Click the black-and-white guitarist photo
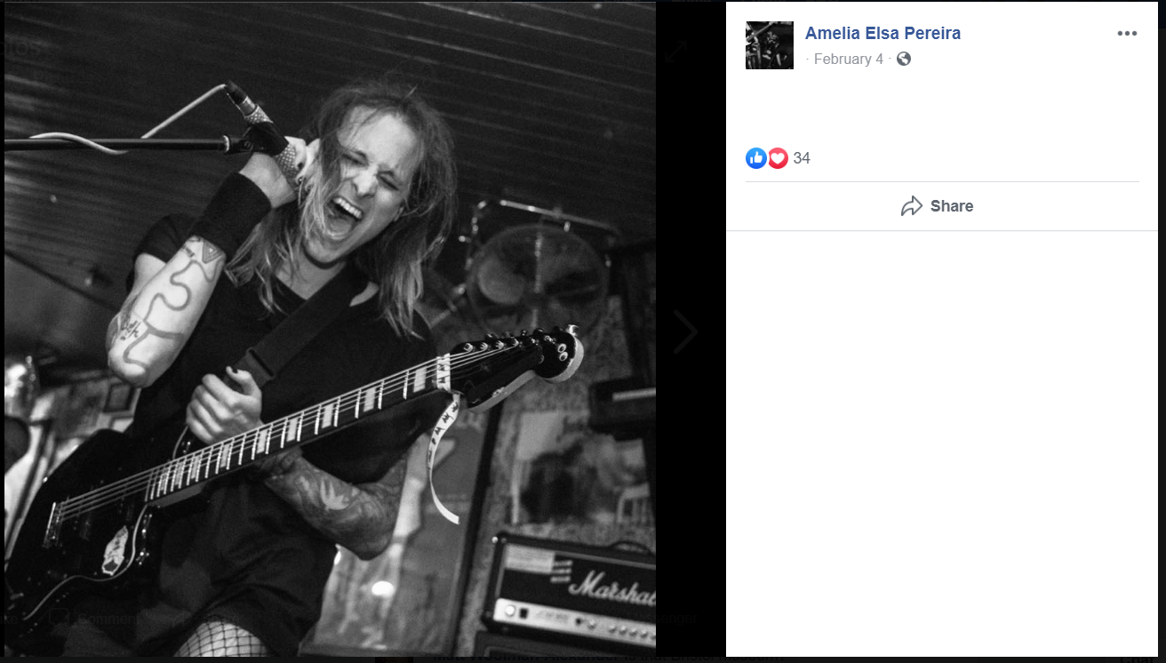Image resolution: width=1166 pixels, height=663 pixels. click(330, 330)
